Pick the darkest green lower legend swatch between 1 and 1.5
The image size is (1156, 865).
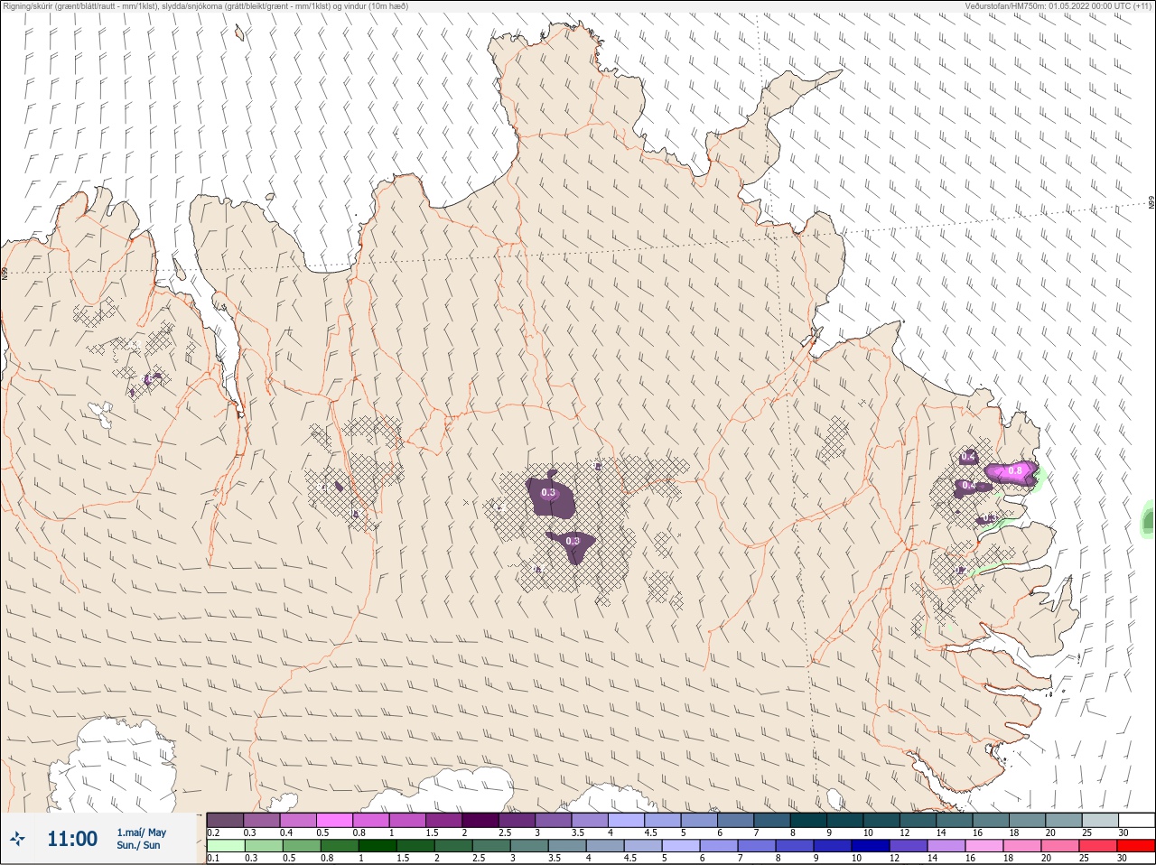coord(378,846)
